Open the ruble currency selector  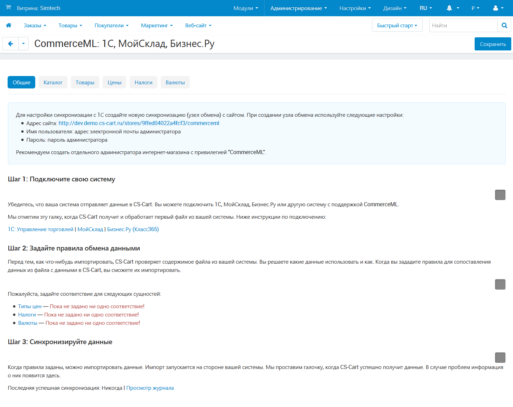475,8
